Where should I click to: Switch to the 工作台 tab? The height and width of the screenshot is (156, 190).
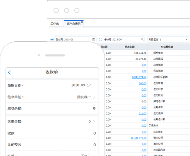click(x=55, y=24)
